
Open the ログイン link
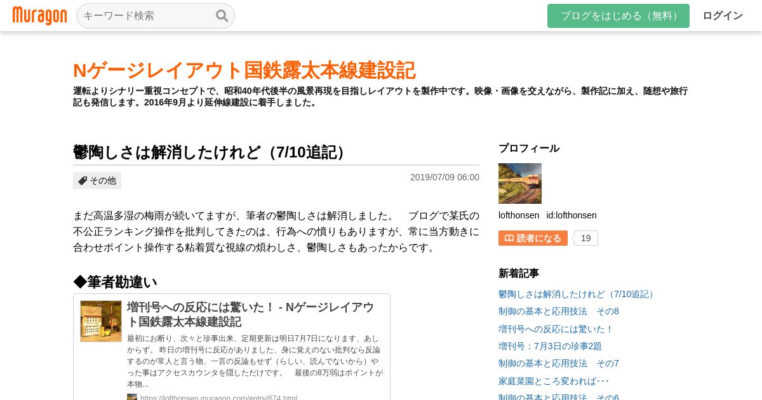[723, 16]
